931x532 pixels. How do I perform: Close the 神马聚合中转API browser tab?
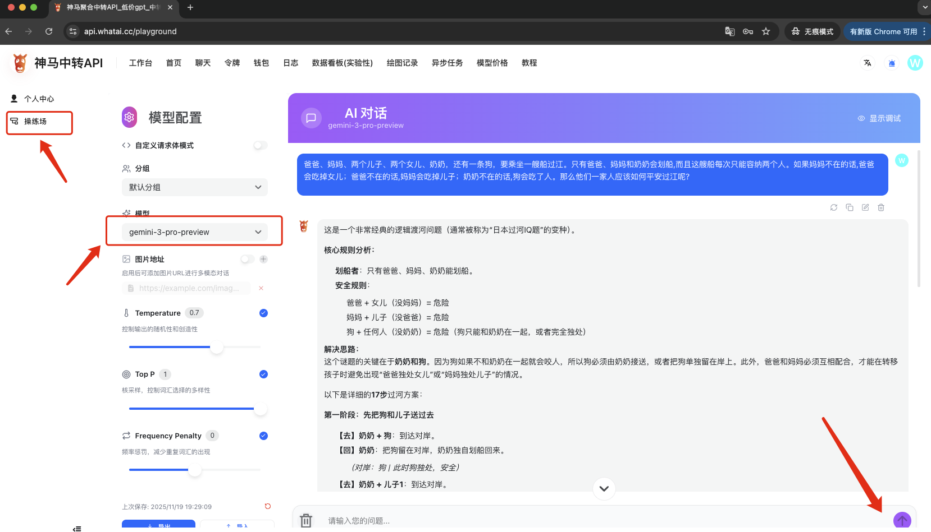[x=170, y=7]
